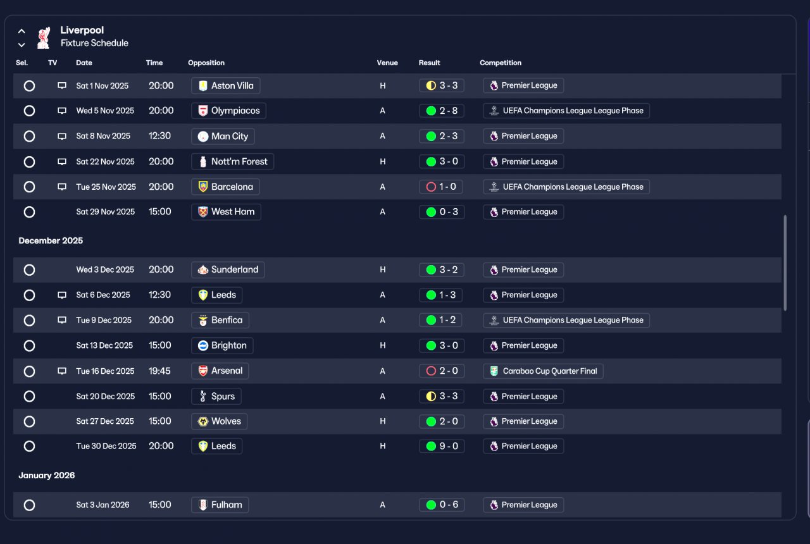Sort by the Competition column header
This screenshot has width=810, height=544.
(x=501, y=63)
